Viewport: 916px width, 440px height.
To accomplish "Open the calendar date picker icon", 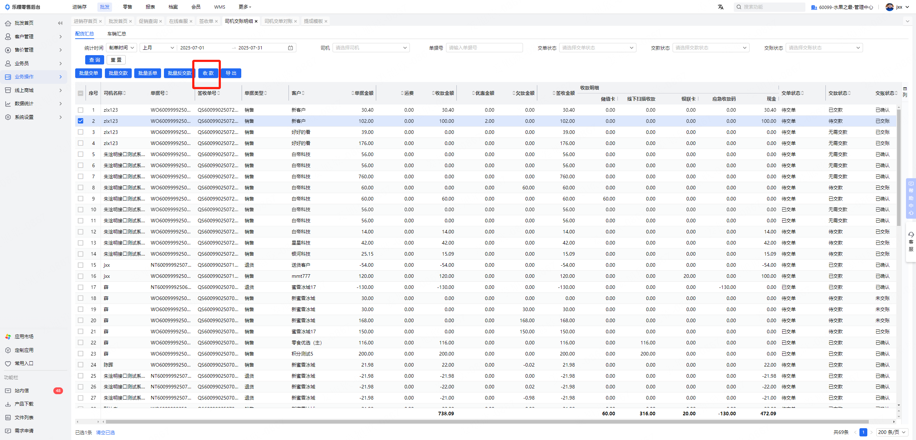I will point(290,48).
